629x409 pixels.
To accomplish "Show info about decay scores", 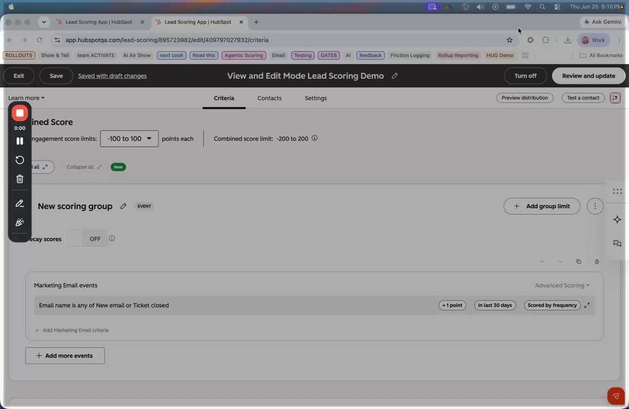I will click(x=112, y=239).
